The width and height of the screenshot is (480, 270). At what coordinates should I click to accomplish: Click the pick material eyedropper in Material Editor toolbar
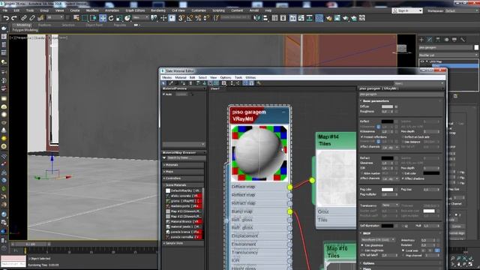coord(171,83)
